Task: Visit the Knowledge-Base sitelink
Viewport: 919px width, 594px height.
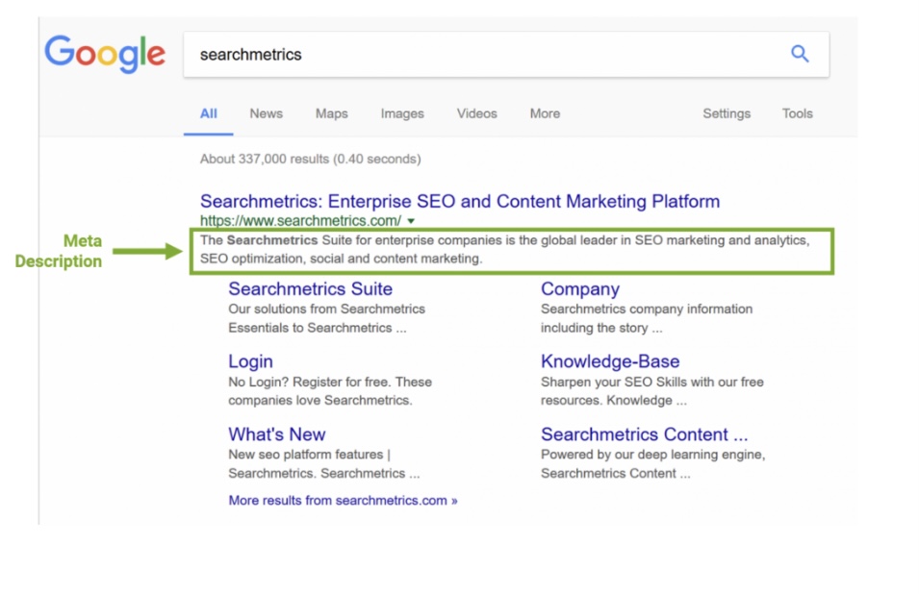Action: coord(609,361)
